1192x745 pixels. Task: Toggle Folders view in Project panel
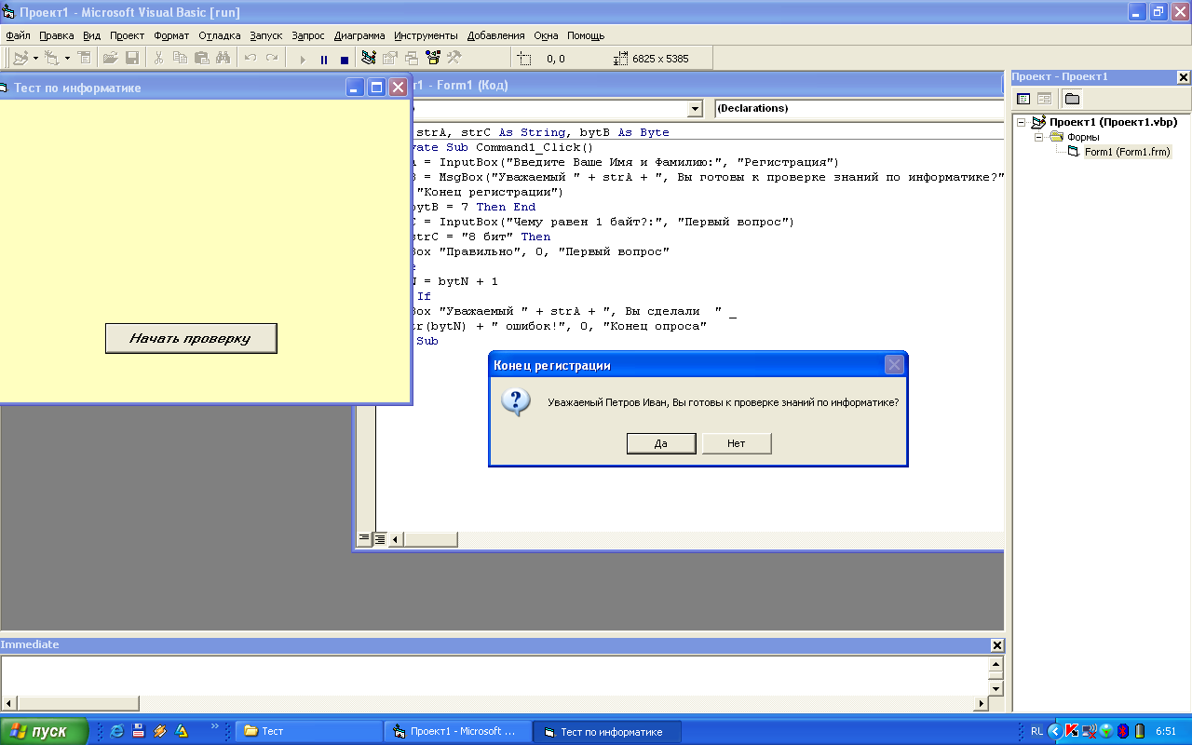tap(1072, 99)
